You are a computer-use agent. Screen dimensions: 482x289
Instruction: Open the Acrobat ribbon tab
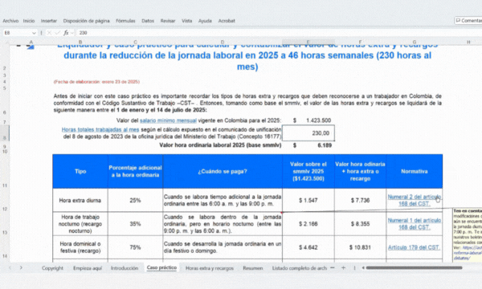point(227,21)
